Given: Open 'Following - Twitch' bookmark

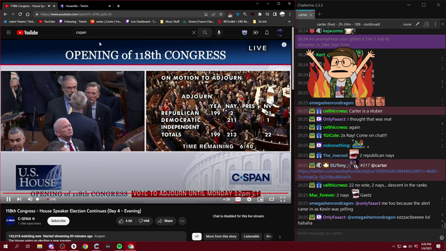Looking at the screenshot, I should tap(72, 22).
